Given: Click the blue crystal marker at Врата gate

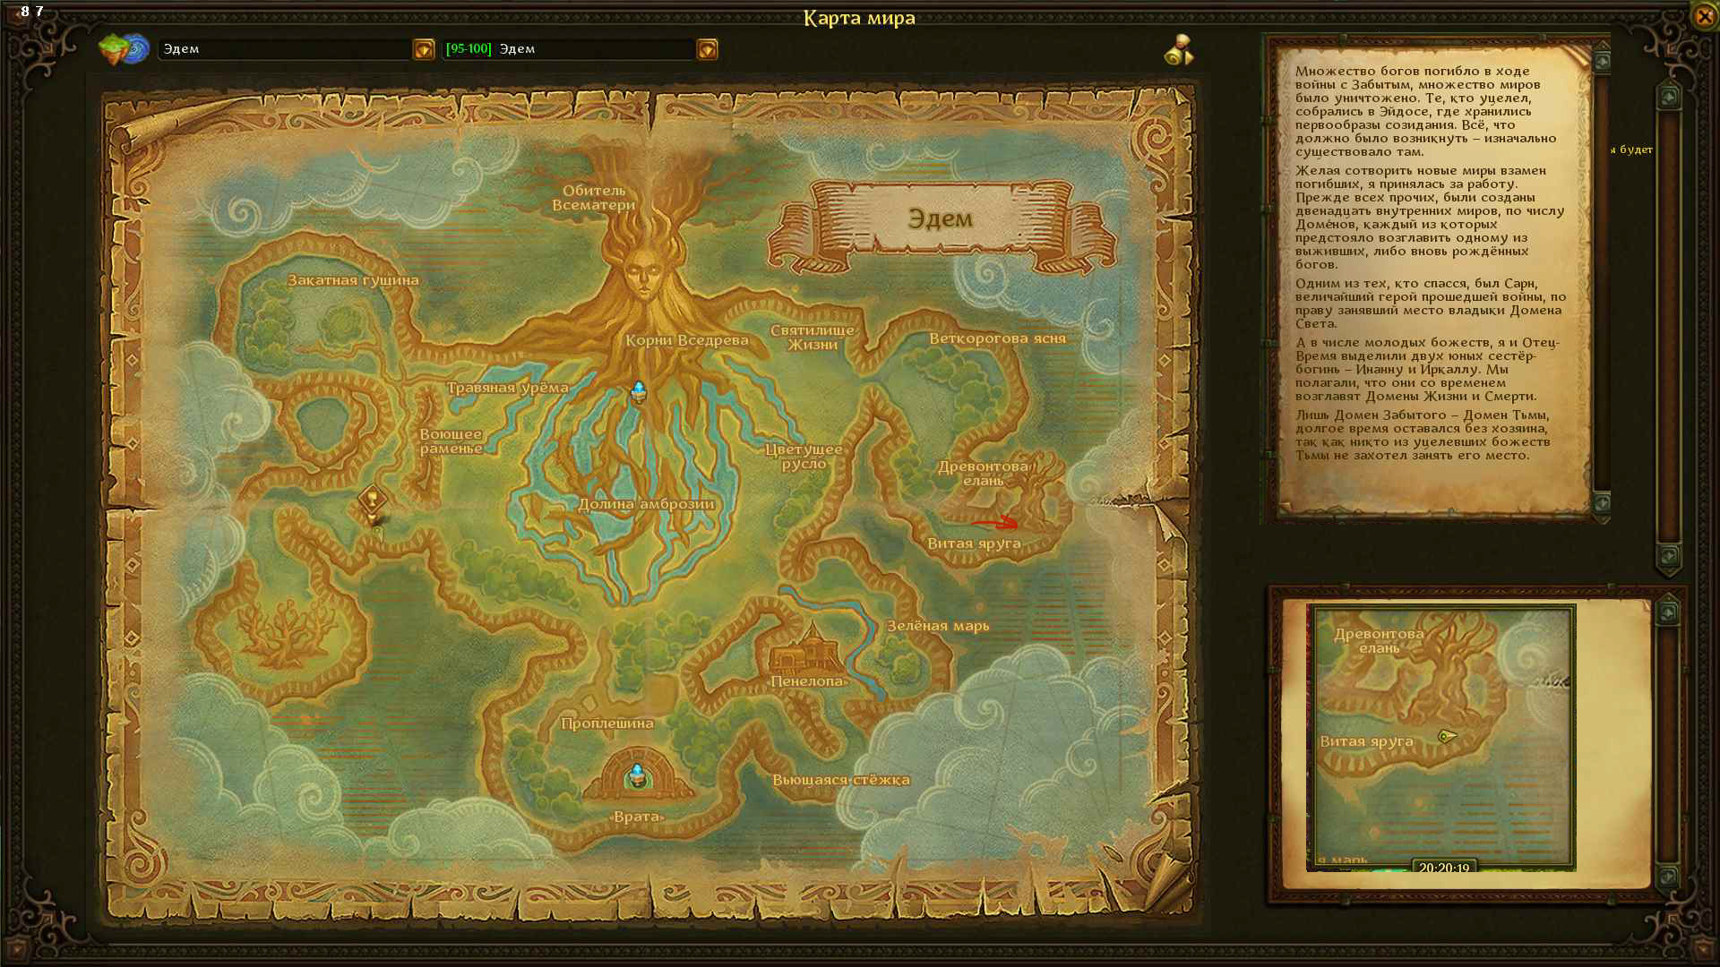Looking at the screenshot, I should pyautogui.click(x=637, y=774).
